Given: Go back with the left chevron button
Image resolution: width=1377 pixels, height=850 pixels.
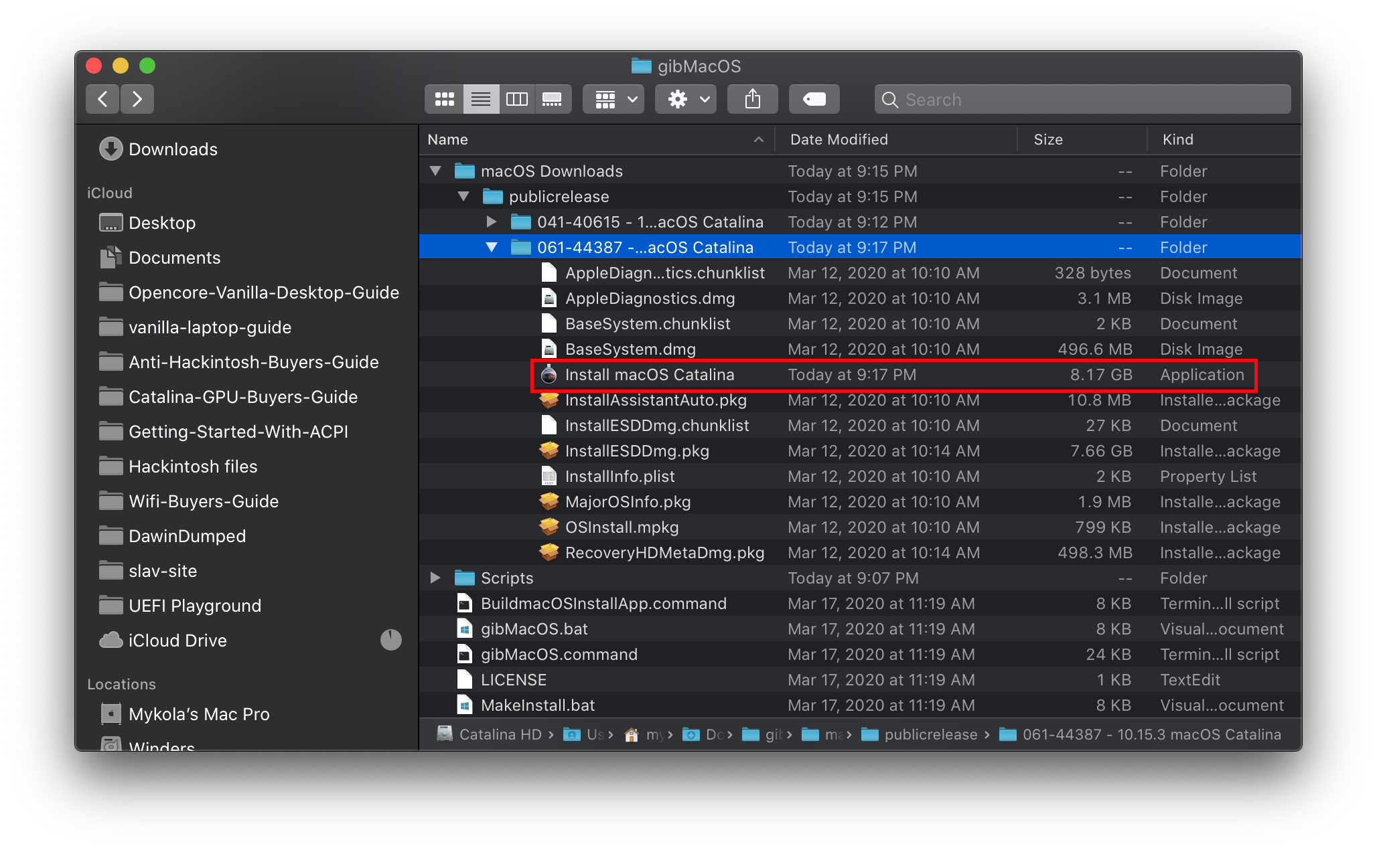Looking at the screenshot, I should [102, 100].
